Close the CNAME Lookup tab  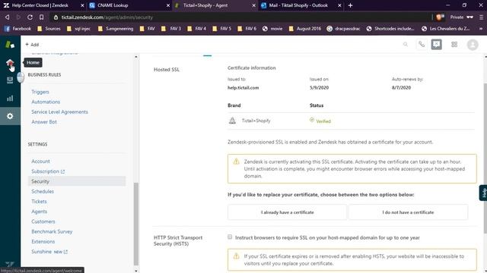[x=168, y=5]
